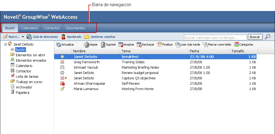Switch to the Calendario tab
This screenshot has width=275, height=134.
tap(29, 28)
